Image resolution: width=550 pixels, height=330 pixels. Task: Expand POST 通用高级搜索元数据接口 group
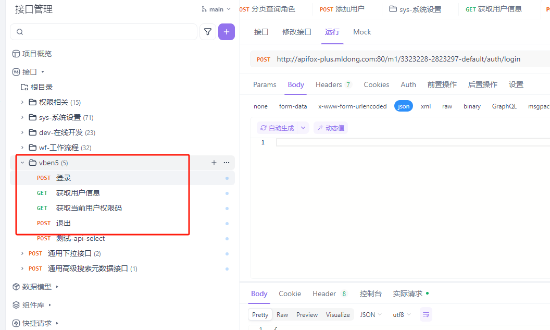(x=22, y=268)
